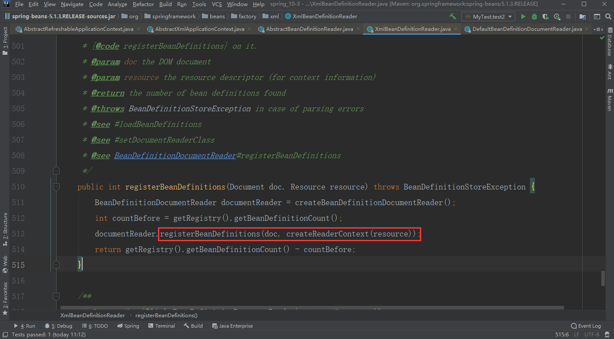Click createBeanDefinitionDocumentReader call on line 511
Screen dimensions: 614x339
369,203
